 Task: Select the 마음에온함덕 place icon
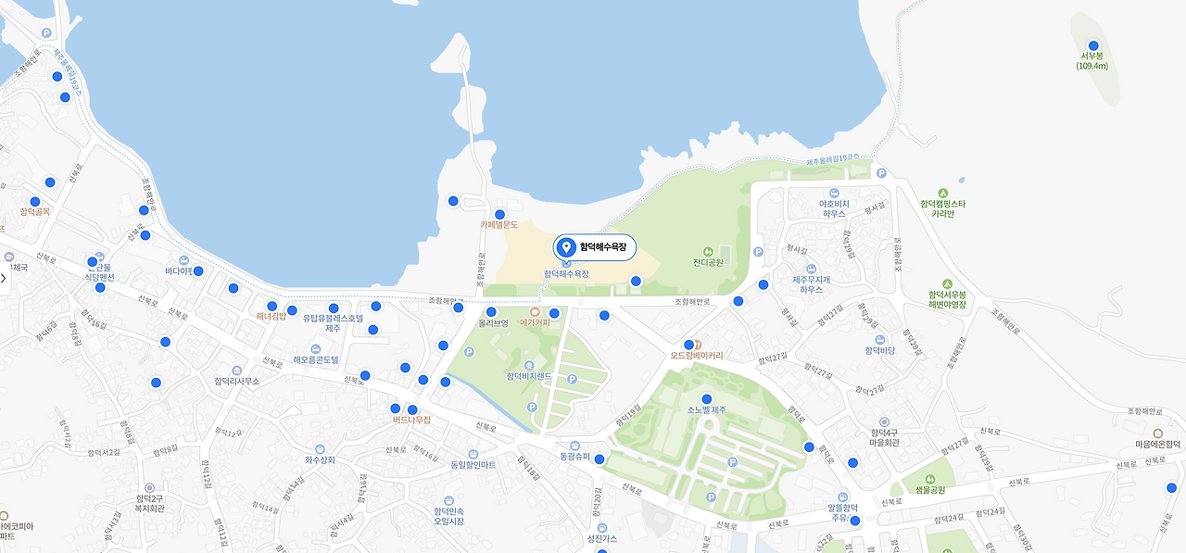[1157, 433]
